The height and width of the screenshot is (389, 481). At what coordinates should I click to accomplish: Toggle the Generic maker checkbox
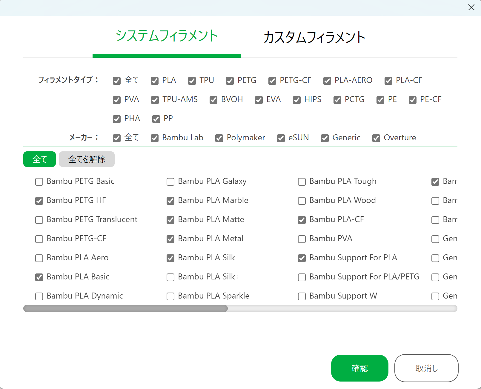coord(325,138)
